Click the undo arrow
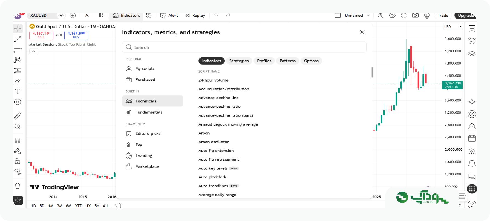This screenshot has width=490, height=221. point(216,16)
